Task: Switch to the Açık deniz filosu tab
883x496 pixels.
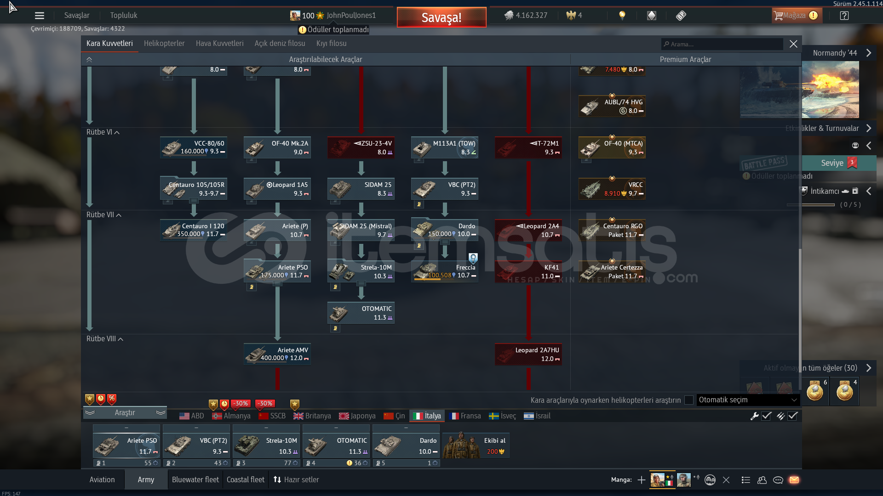Action: click(280, 44)
